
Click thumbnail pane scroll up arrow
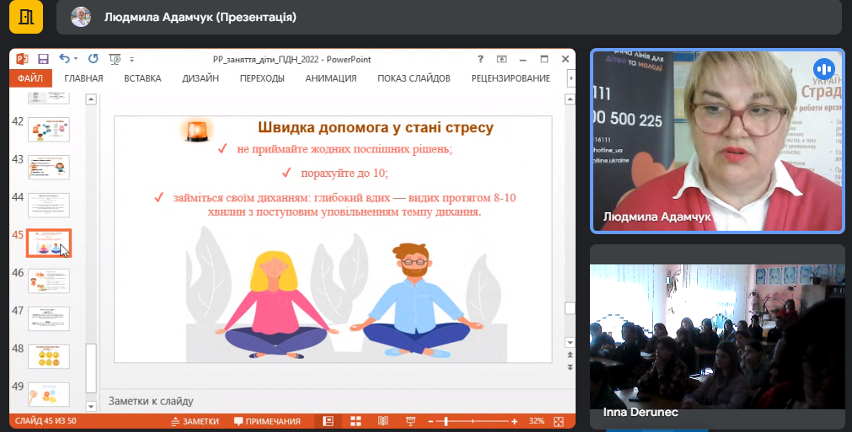click(91, 99)
